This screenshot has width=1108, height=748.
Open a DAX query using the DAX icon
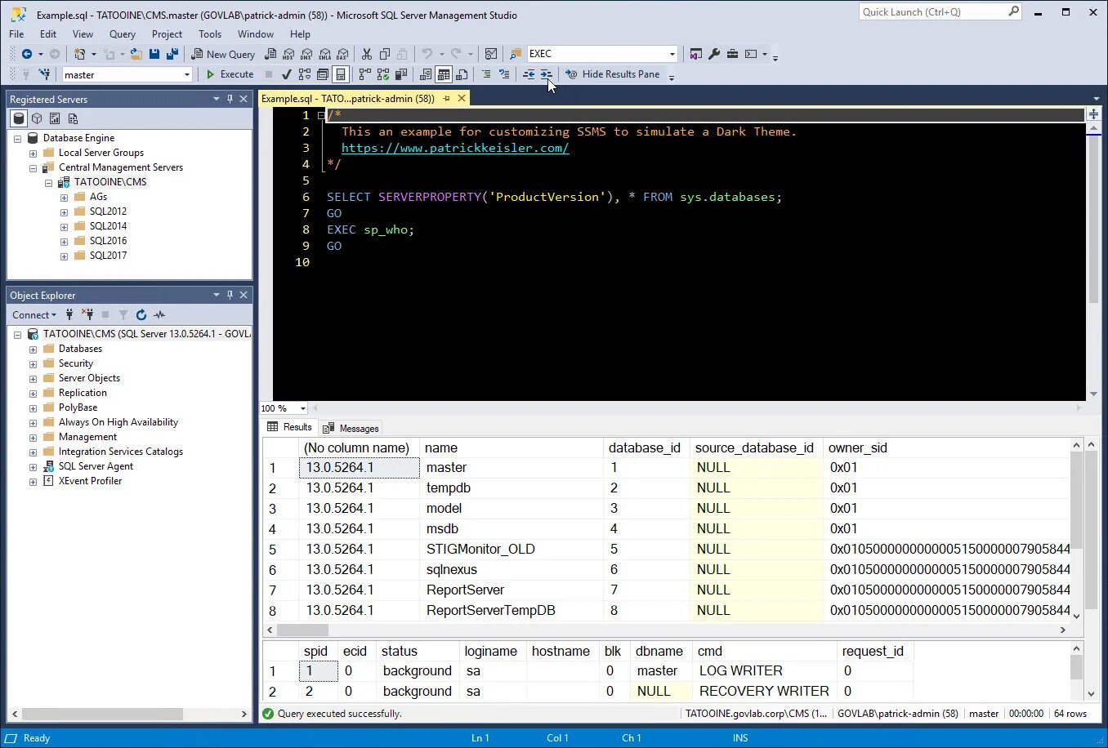[342, 54]
